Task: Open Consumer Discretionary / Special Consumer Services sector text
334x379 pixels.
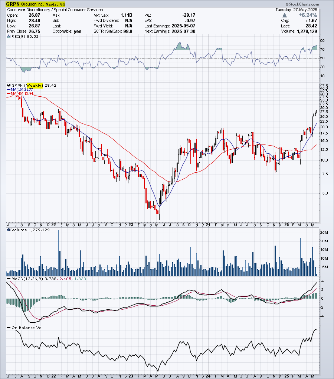Action: tap(55, 10)
